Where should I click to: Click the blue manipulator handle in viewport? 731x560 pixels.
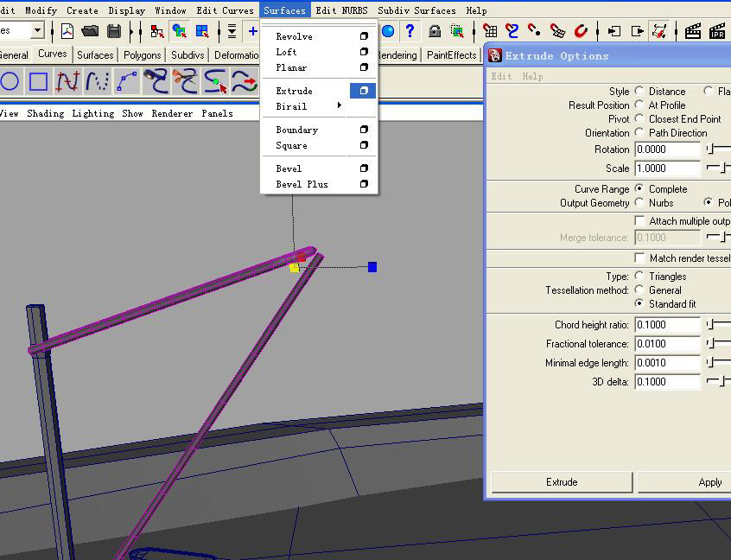pos(372,267)
